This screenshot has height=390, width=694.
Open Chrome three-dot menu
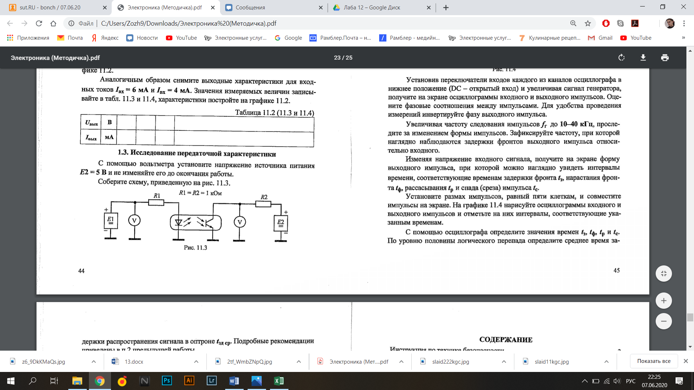pos(684,23)
